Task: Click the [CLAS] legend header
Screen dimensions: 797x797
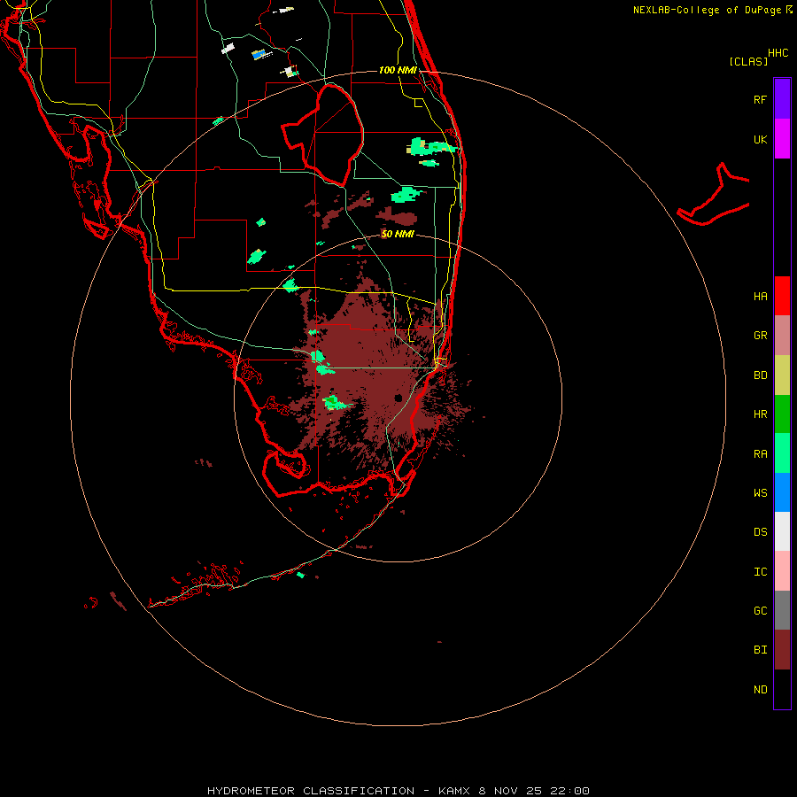Action: [x=747, y=61]
